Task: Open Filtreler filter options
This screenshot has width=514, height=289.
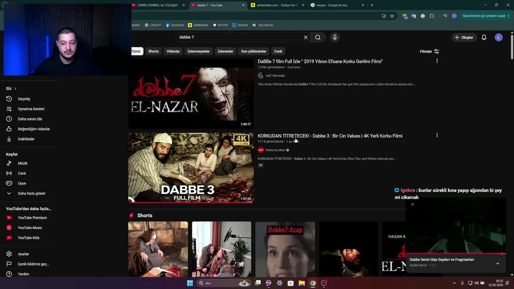Action: tap(429, 51)
